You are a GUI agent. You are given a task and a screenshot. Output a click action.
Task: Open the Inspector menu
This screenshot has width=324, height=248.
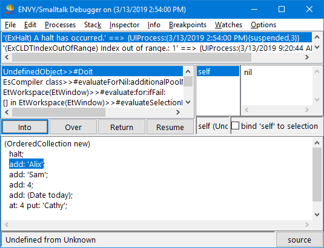pos(124,25)
